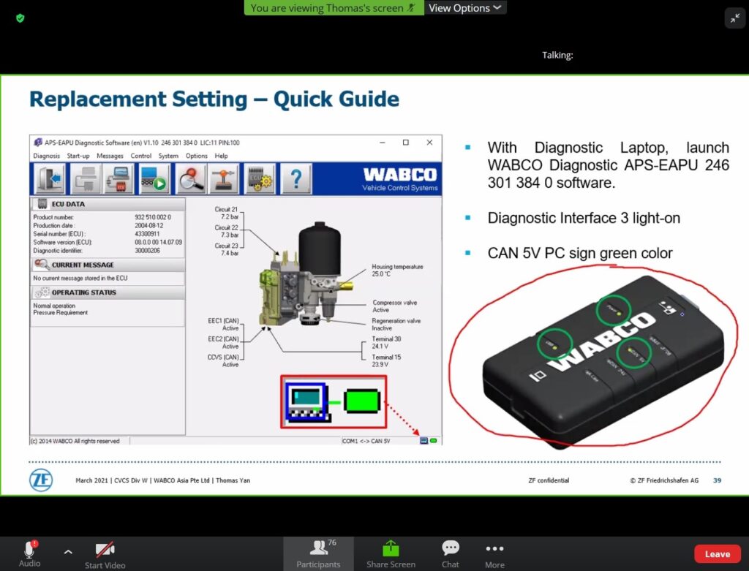The width and height of the screenshot is (749, 571).
Task: Click product number value '932 510 002 0'
Action: point(153,216)
